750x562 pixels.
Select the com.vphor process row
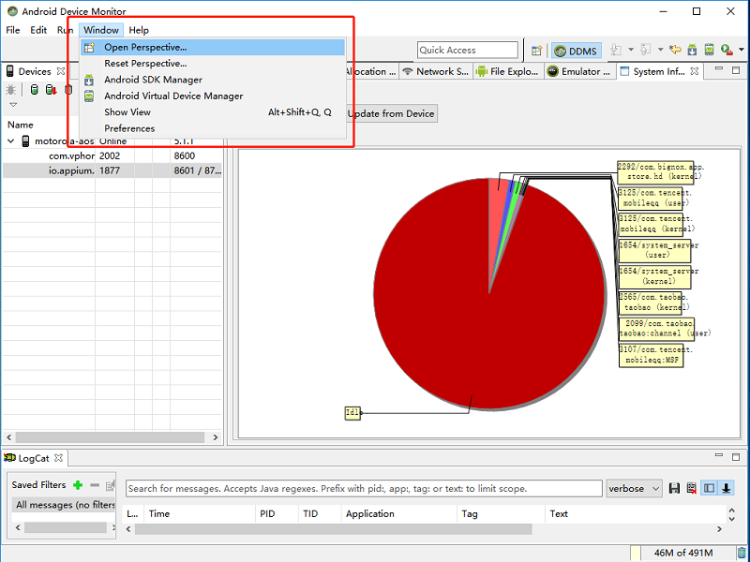click(x=112, y=155)
